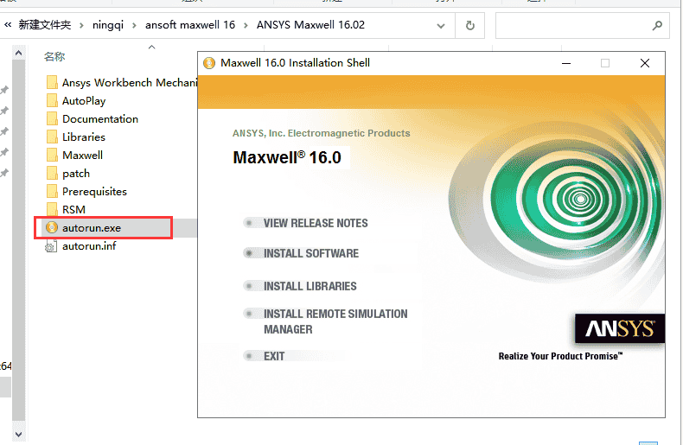The width and height of the screenshot is (683, 445).
Task: Click the Installation Shell title bar disc icon
Action: pyautogui.click(x=209, y=63)
